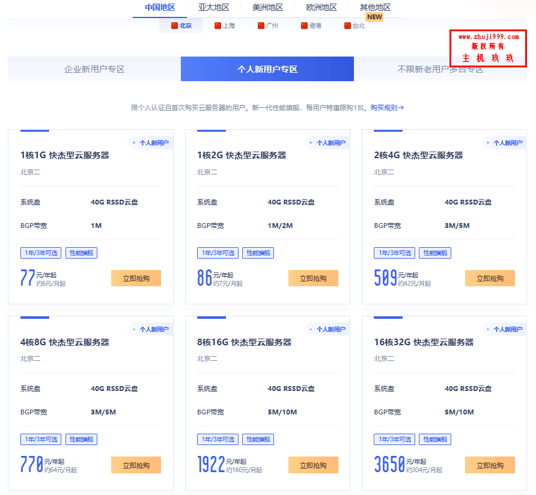The height and width of the screenshot is (495, 536).
Task: Click the flag icon beside 北京
Action: [x=174, y=26]
